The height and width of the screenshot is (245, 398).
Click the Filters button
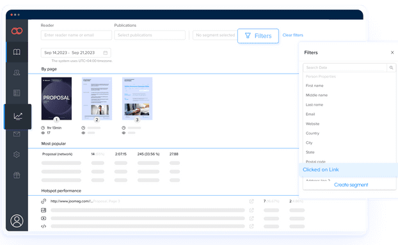tap(258, 36)
